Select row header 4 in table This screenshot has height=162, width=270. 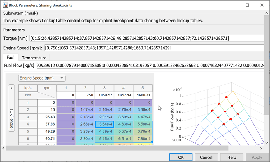28,124
